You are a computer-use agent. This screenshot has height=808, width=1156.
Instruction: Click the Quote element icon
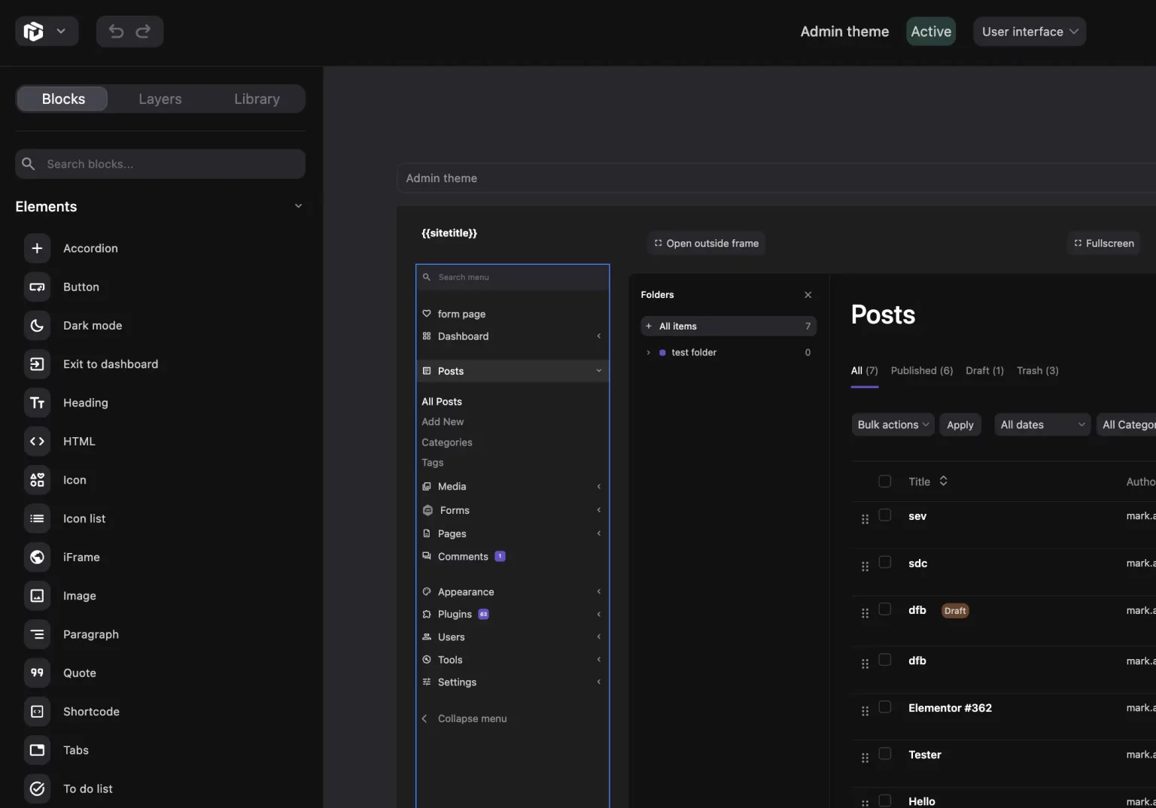37,673
